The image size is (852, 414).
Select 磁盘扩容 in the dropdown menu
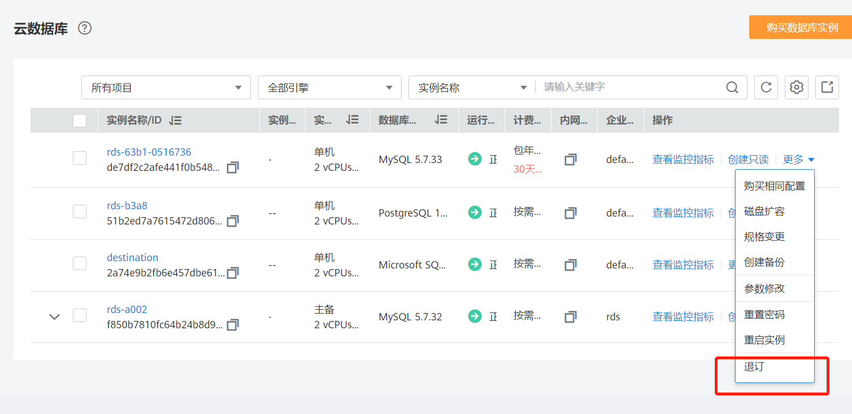pos(764,212)
